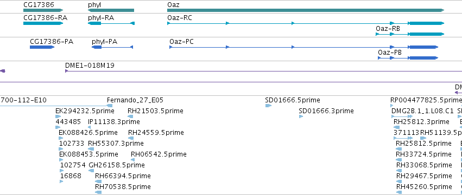Viewport: 462px width, 195px height.
Task: Select the long Oaz gene bar
Action: coord(306,10)
